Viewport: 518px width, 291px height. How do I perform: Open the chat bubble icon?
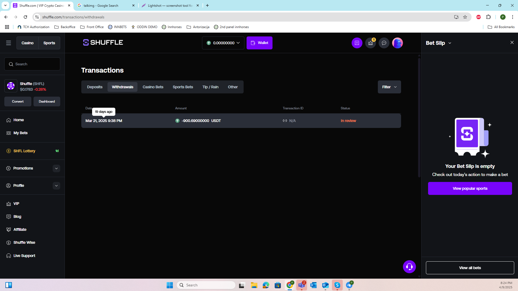[384, 43]
